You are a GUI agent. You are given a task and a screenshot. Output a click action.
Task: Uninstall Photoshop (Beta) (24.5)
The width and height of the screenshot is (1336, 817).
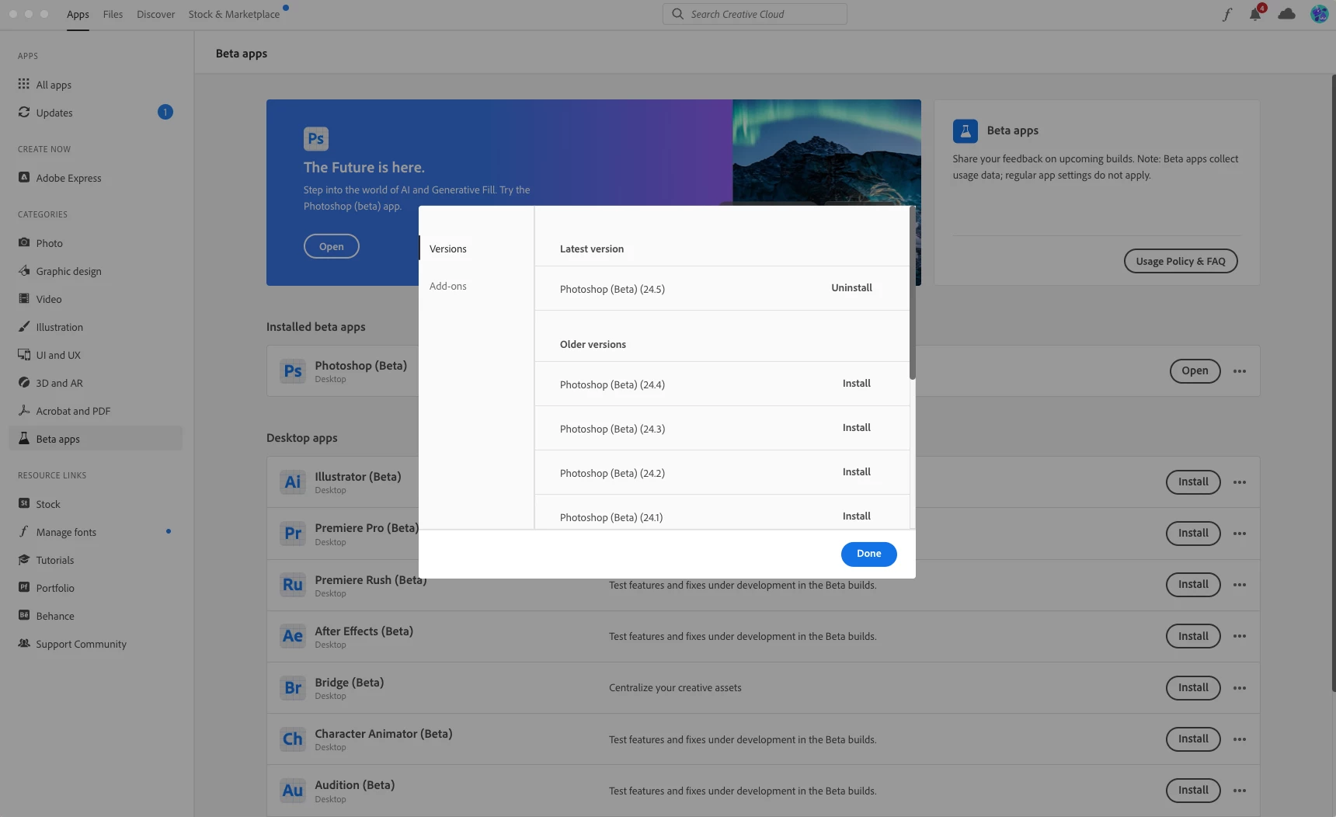click(851, 287)
